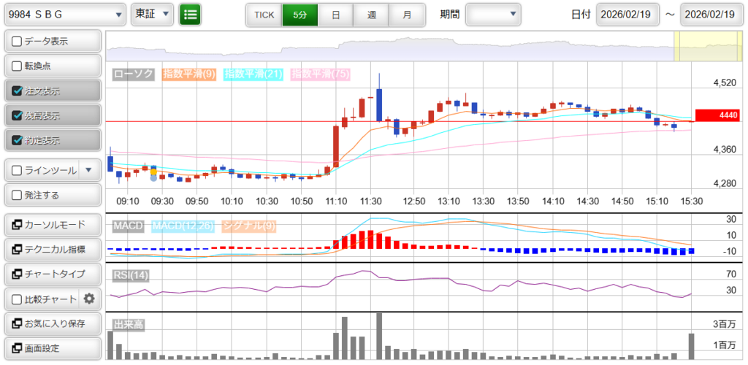Image resolution: width=748 pixels, height=365 pixels.
Task: Click the 指数平滑(9) legend label
Action: tap(188, 74)
